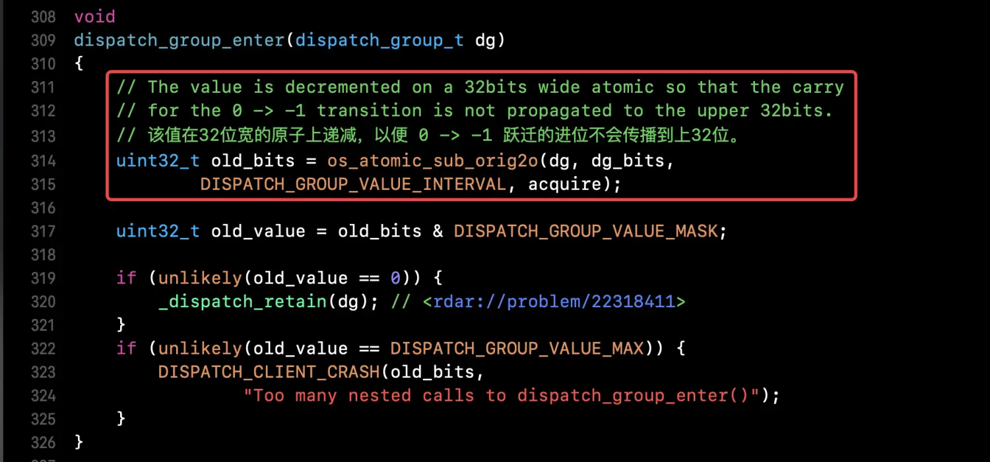Click the DISPATCH_CLIENT_CRASH macro call
This screenshot has width=990, height=462.
coord(269,372)
